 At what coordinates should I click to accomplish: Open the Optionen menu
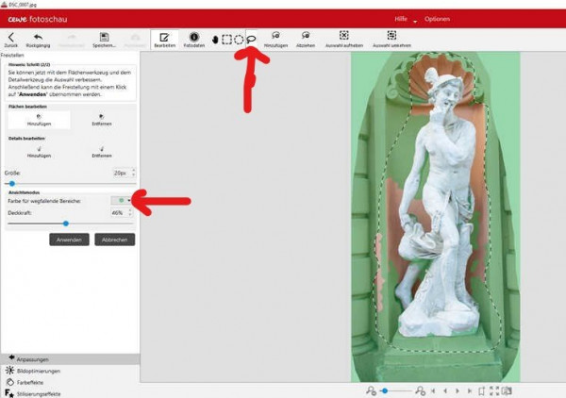[437, 19]
